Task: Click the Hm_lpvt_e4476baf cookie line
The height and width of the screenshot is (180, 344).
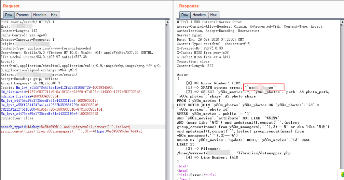Action: (x=49, y=114)
